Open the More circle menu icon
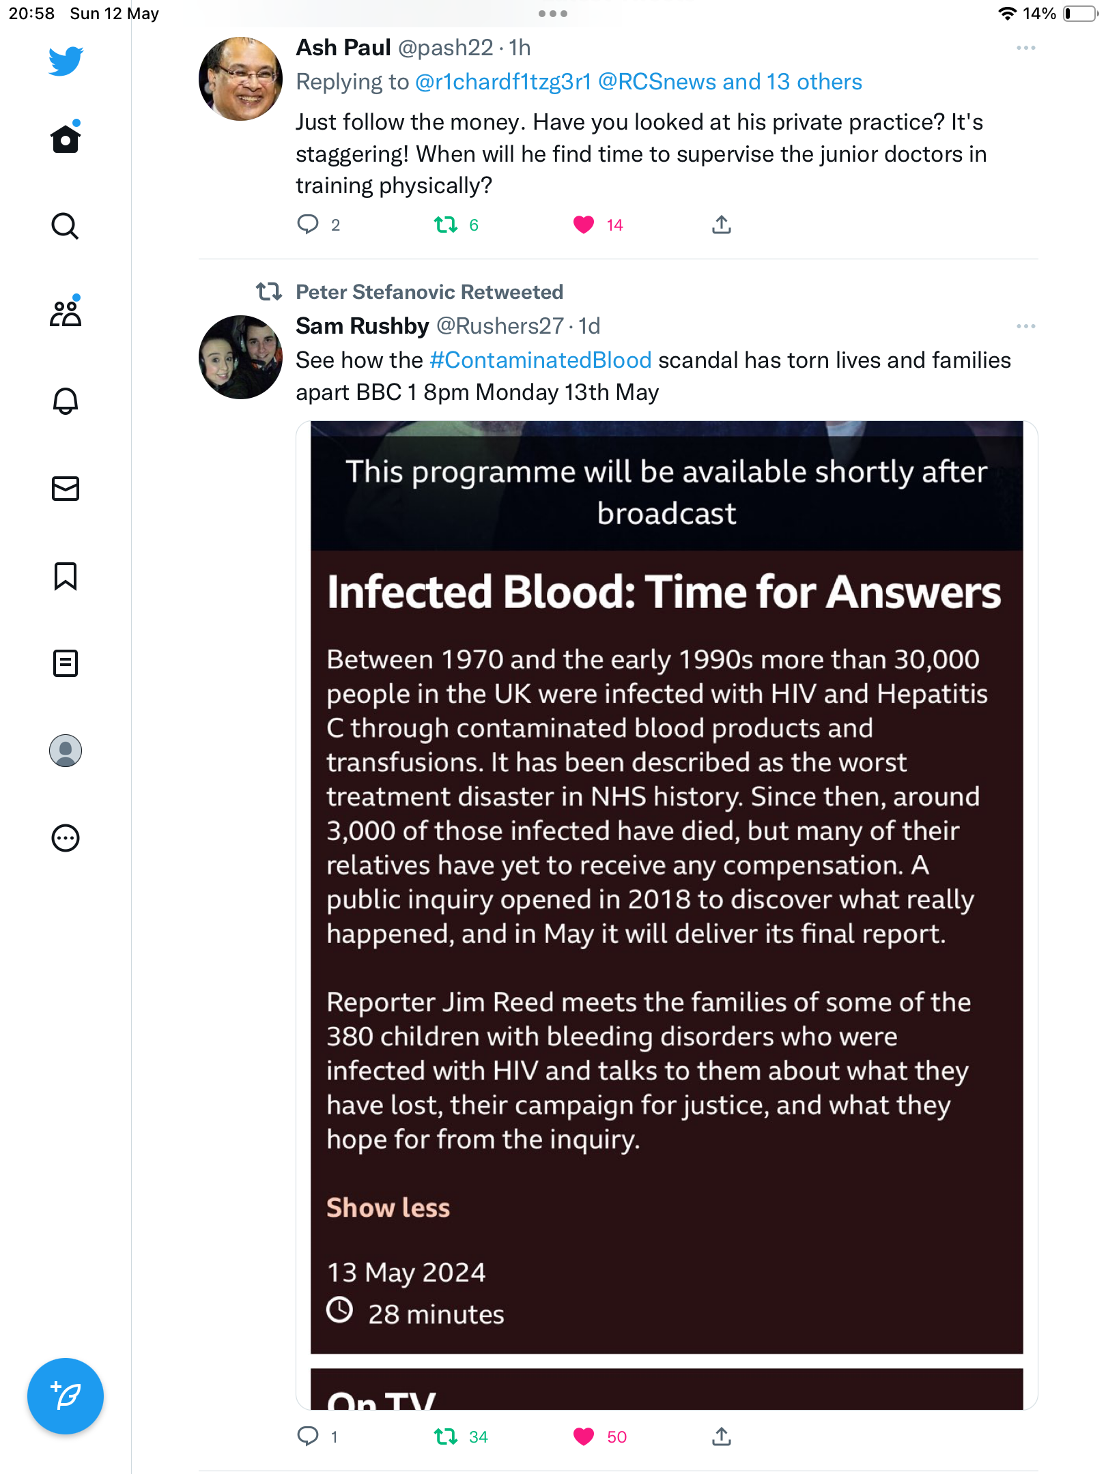Viewport: 1106px width, 1474px height. pos(66,838)
